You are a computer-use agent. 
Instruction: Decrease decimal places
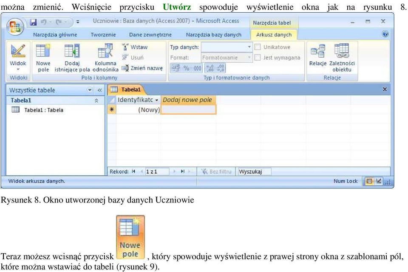click(x=221, y=68)
